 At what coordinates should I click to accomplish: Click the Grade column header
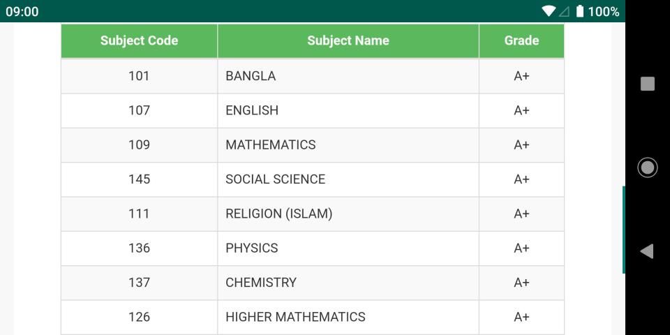[x=521, y=40]
